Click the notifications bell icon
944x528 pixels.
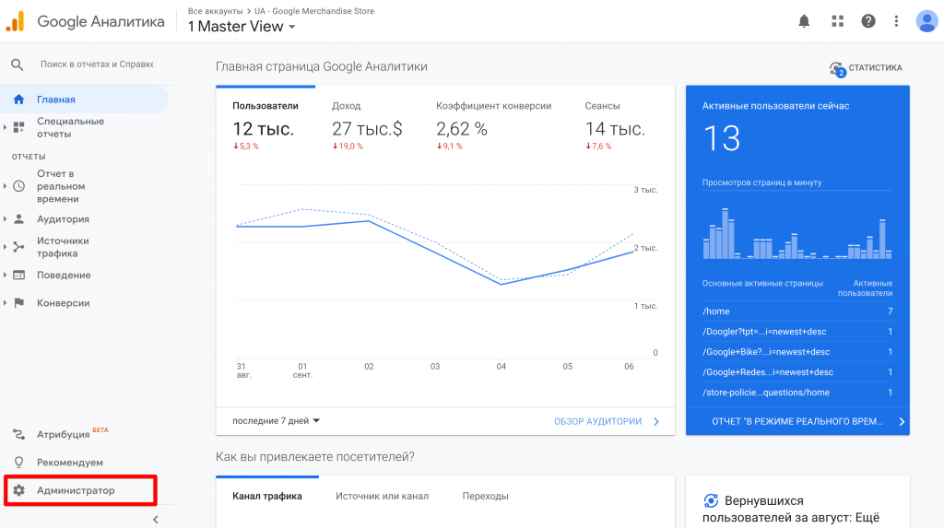coord(804,21)
